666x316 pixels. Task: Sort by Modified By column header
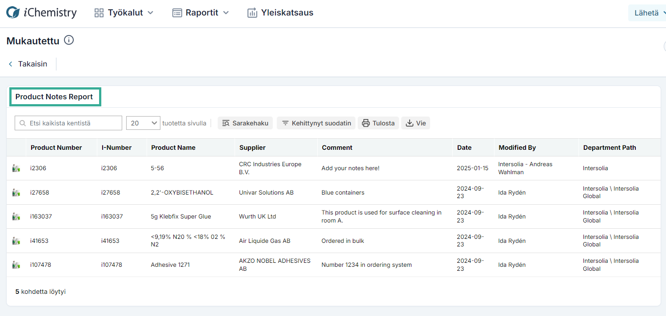[517, 148]
